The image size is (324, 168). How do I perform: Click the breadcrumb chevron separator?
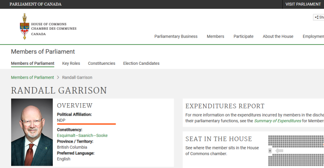pyautogui.click(x=58, y=77)
